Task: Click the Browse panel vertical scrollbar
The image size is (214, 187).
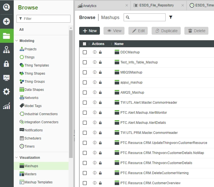Action: (x=71, y=94)
